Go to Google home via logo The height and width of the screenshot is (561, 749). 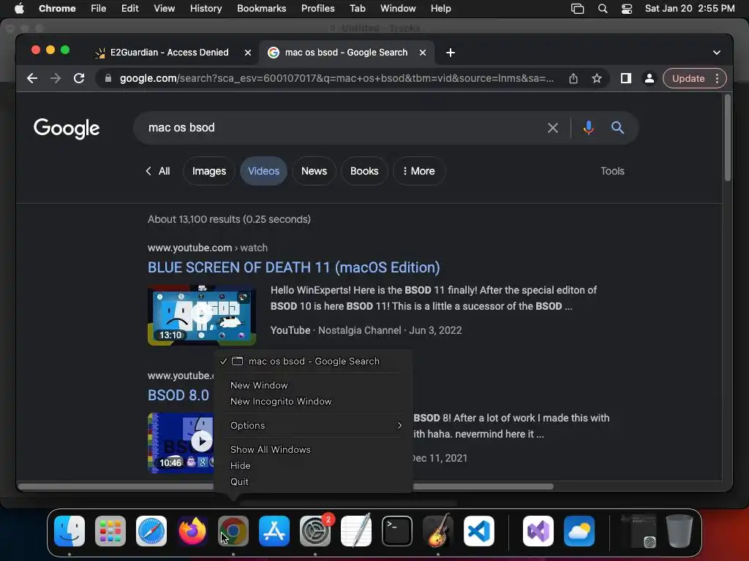point(67,128)
